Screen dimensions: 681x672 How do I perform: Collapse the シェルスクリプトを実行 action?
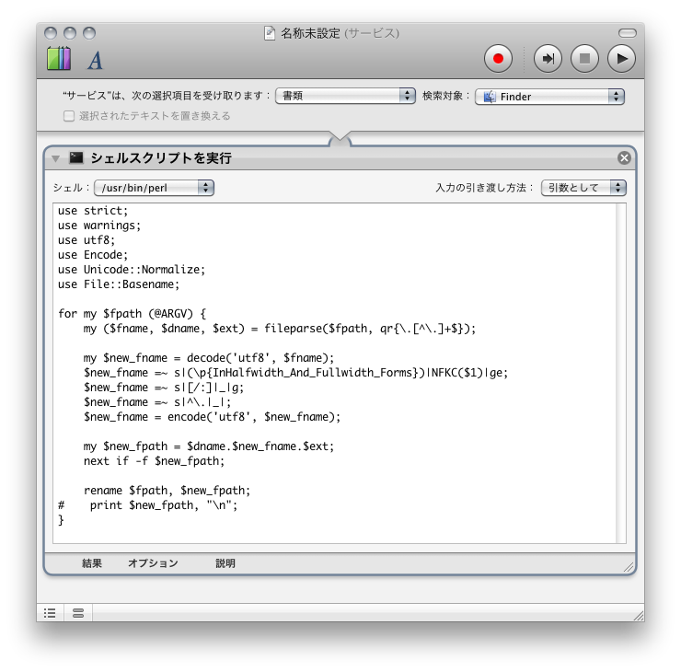tap(55, 158)
